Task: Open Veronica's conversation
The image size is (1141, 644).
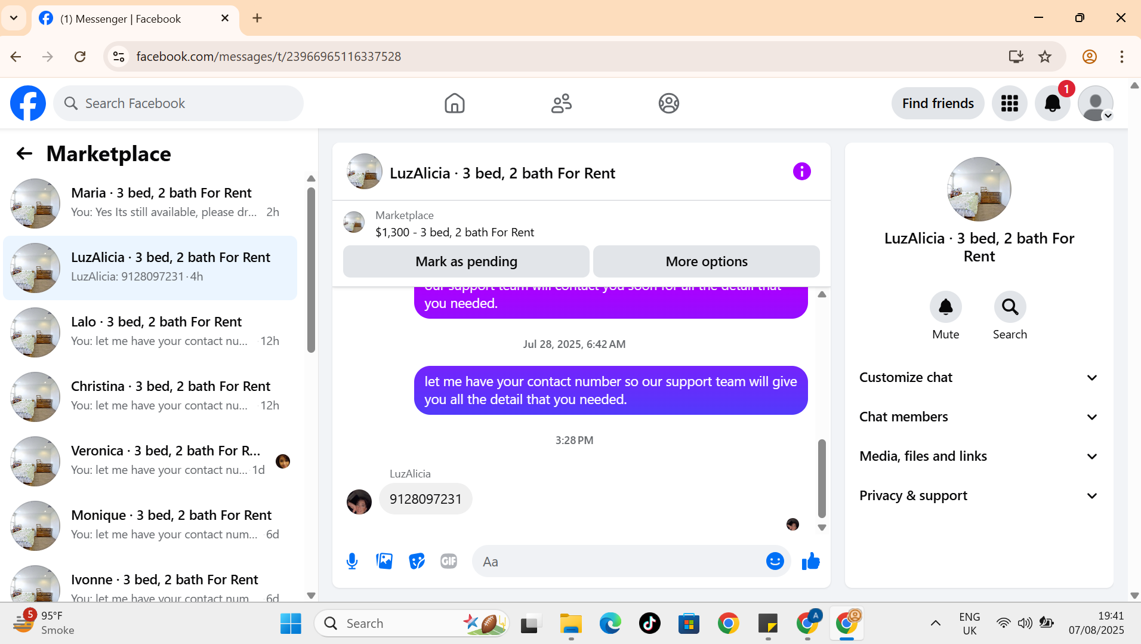Action: point(150,461)
